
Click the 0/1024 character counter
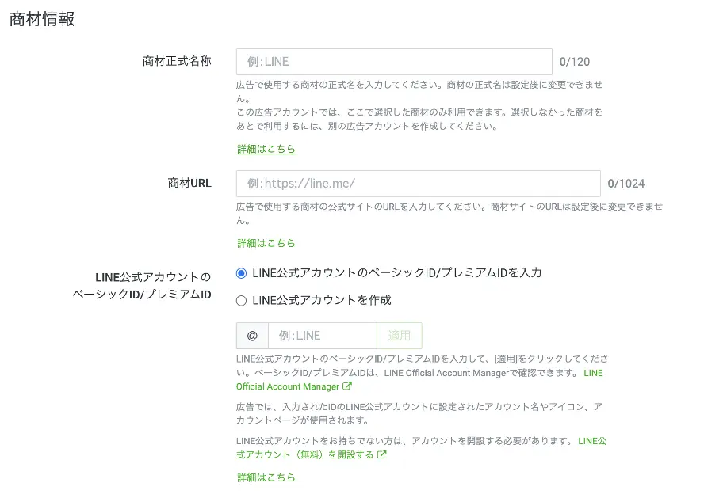point(626,184)
